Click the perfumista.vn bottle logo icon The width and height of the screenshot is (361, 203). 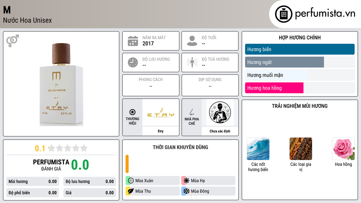point(283,14)
